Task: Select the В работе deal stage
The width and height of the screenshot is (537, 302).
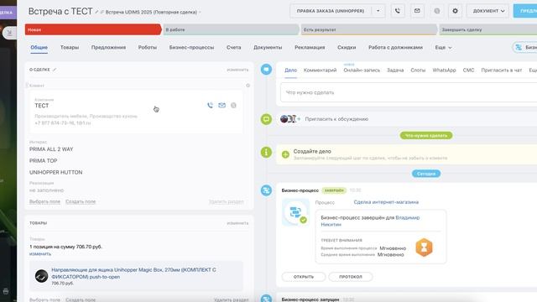Action: [232, 30]
